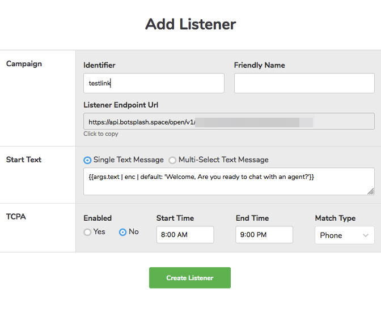Viewport: 381px width, 309px height.
Task: Open the Match Type dropdown
Action: click(344, 235)
